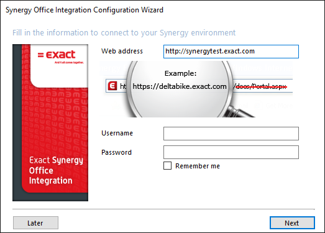Click the 'And it all comes together' tagline
This screenshot has height=233, width=325.
[69, 62]
